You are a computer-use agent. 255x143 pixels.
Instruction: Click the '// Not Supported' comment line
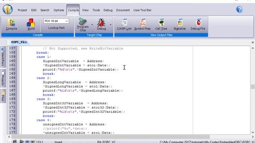coord(83,48)
